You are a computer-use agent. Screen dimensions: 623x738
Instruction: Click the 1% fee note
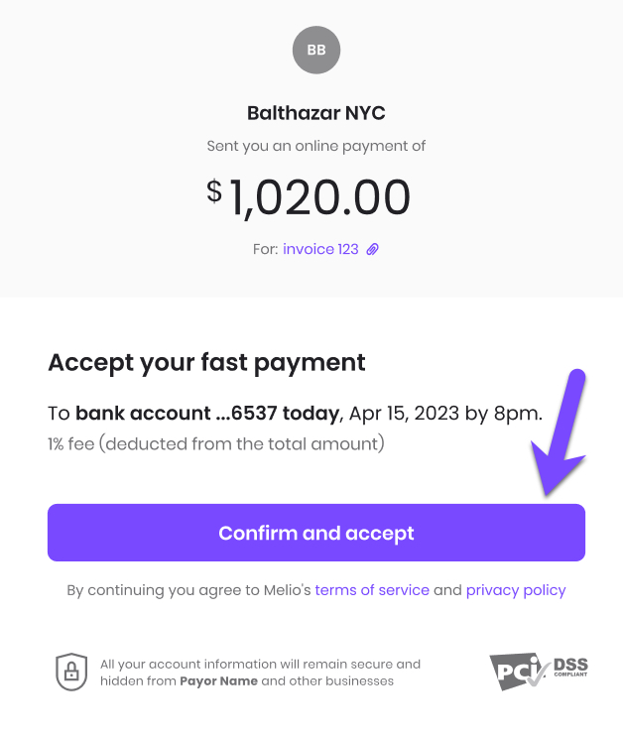216,443
